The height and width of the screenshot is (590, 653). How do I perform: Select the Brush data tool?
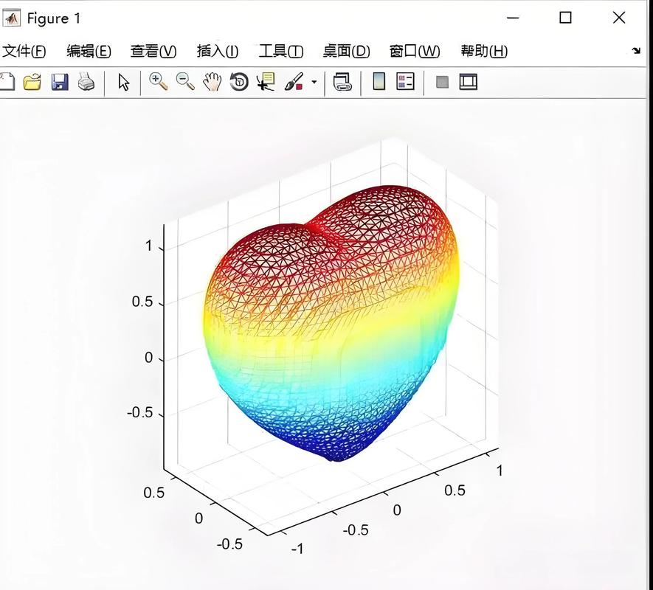tap(293, 83)
